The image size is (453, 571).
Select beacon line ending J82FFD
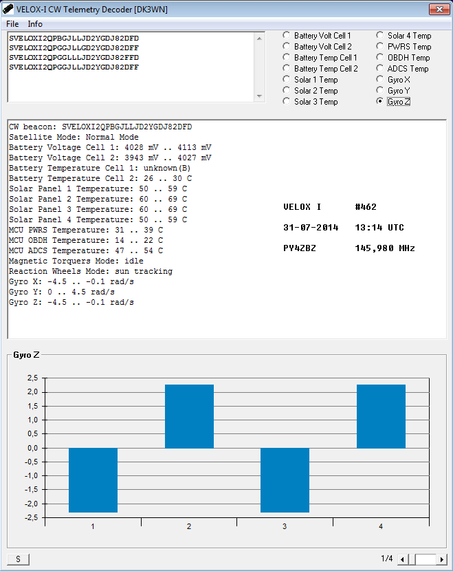click(x=74, y=58)
